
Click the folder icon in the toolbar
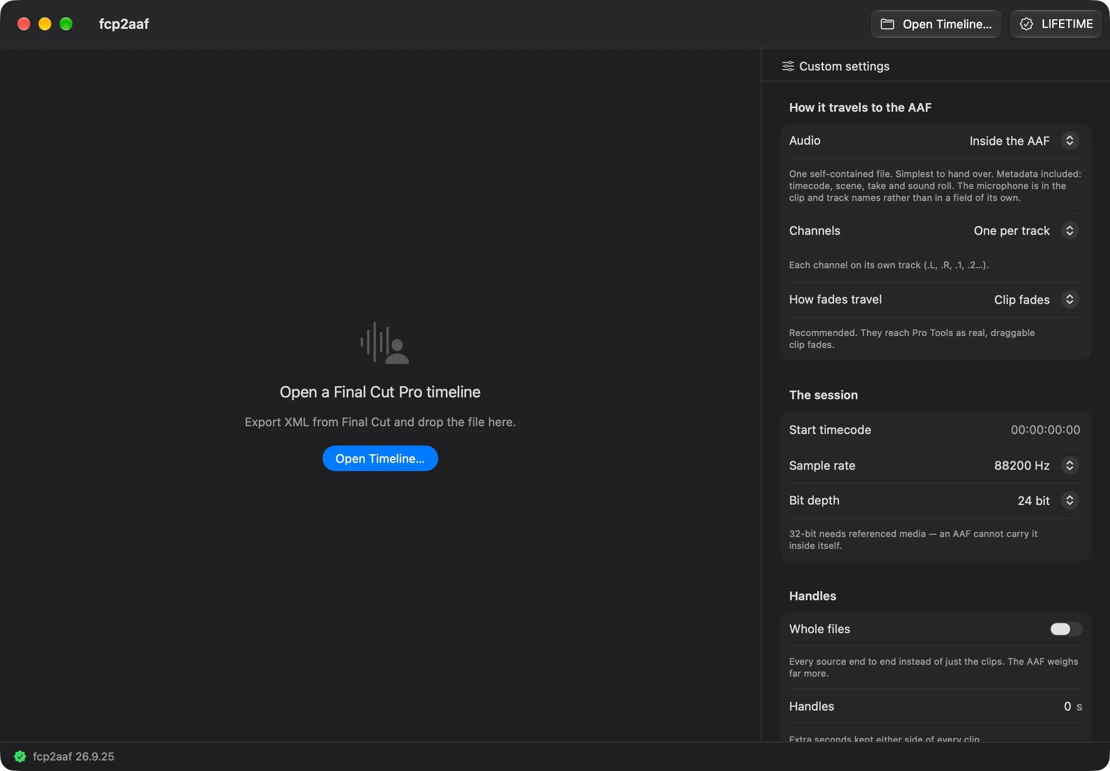point(887,24)
